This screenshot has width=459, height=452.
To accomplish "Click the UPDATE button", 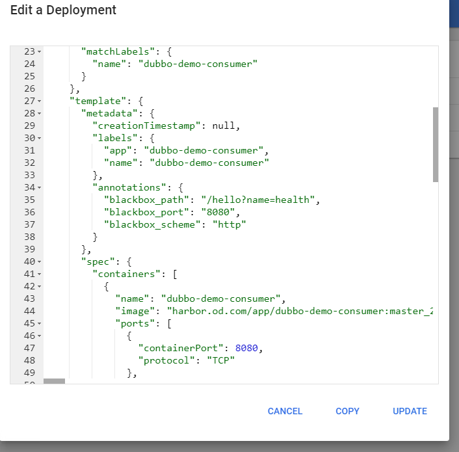I will pos(410,411).
